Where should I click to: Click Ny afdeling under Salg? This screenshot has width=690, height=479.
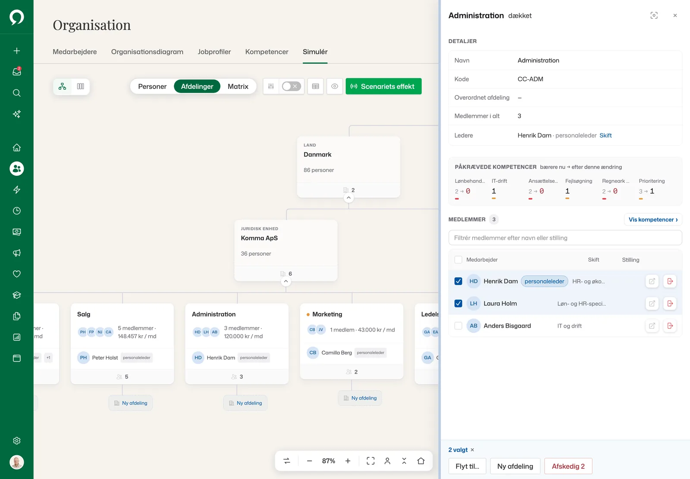130,403
